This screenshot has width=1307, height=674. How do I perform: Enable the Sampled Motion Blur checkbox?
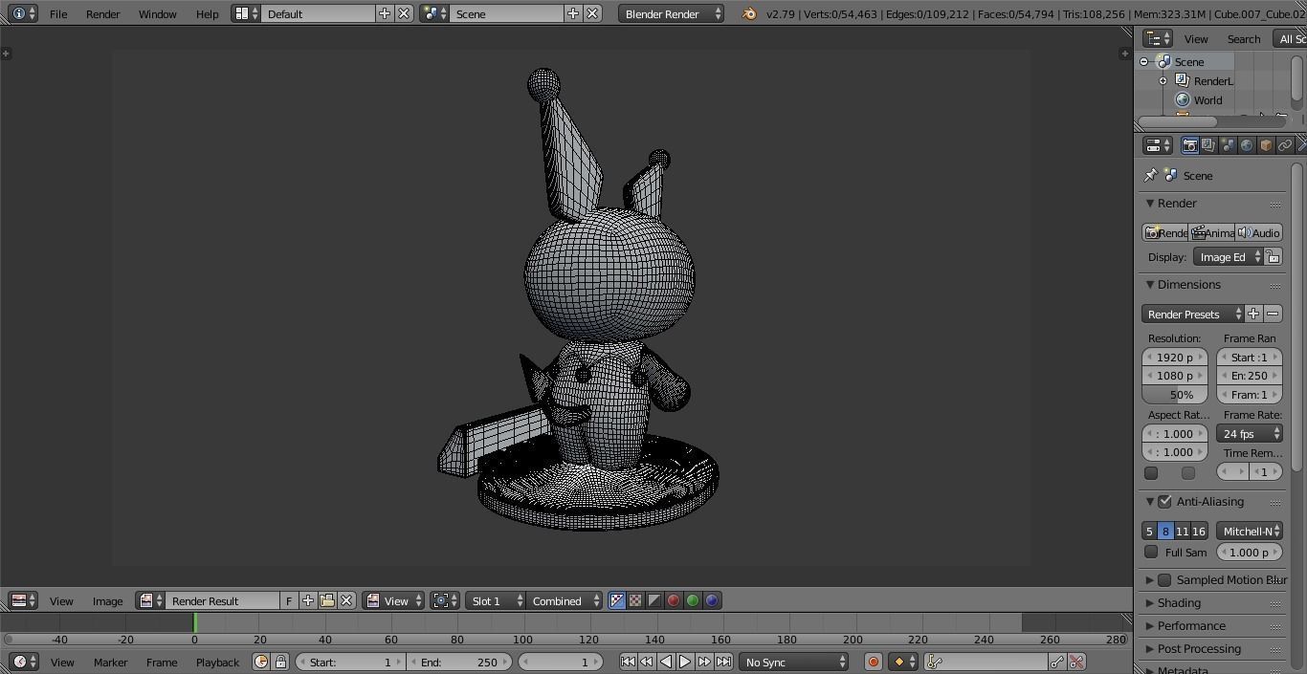click(1164, 579)
